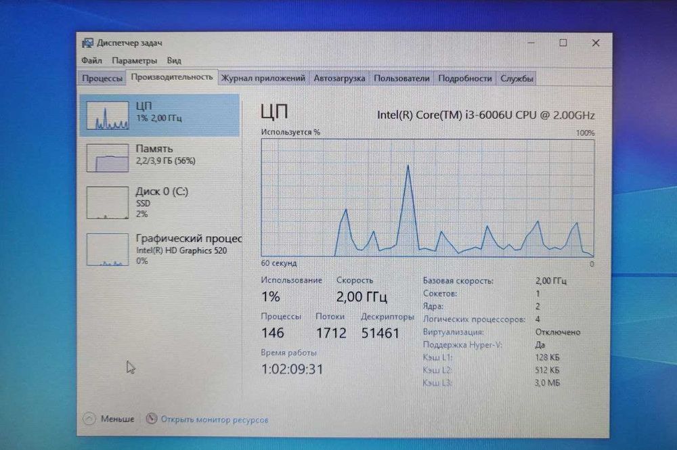This screenshot has width=677, height=450.
Task: Close the Диспетчер задач window
Action: 596,43
